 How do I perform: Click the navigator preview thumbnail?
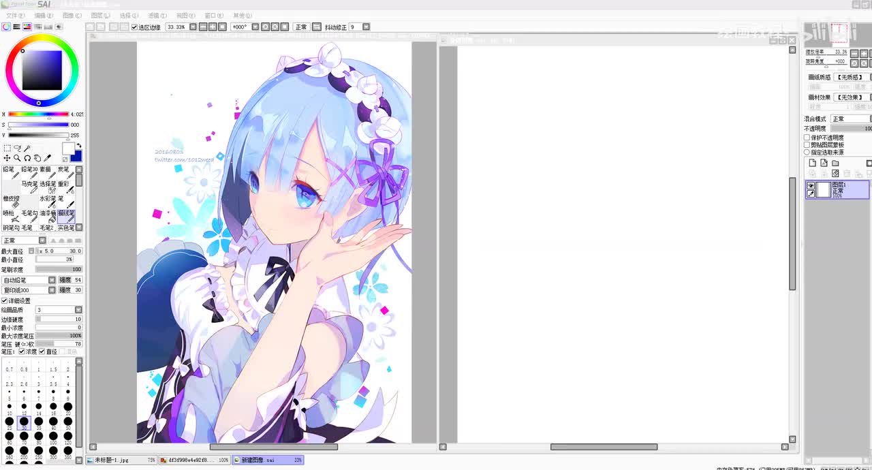click(x=839, y=33)
